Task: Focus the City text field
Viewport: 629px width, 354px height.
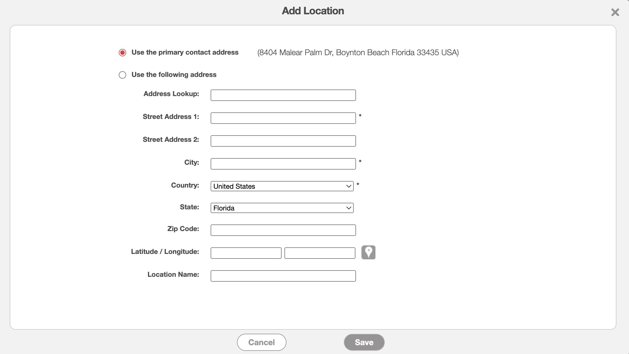Action: click(x=283, y=164)
